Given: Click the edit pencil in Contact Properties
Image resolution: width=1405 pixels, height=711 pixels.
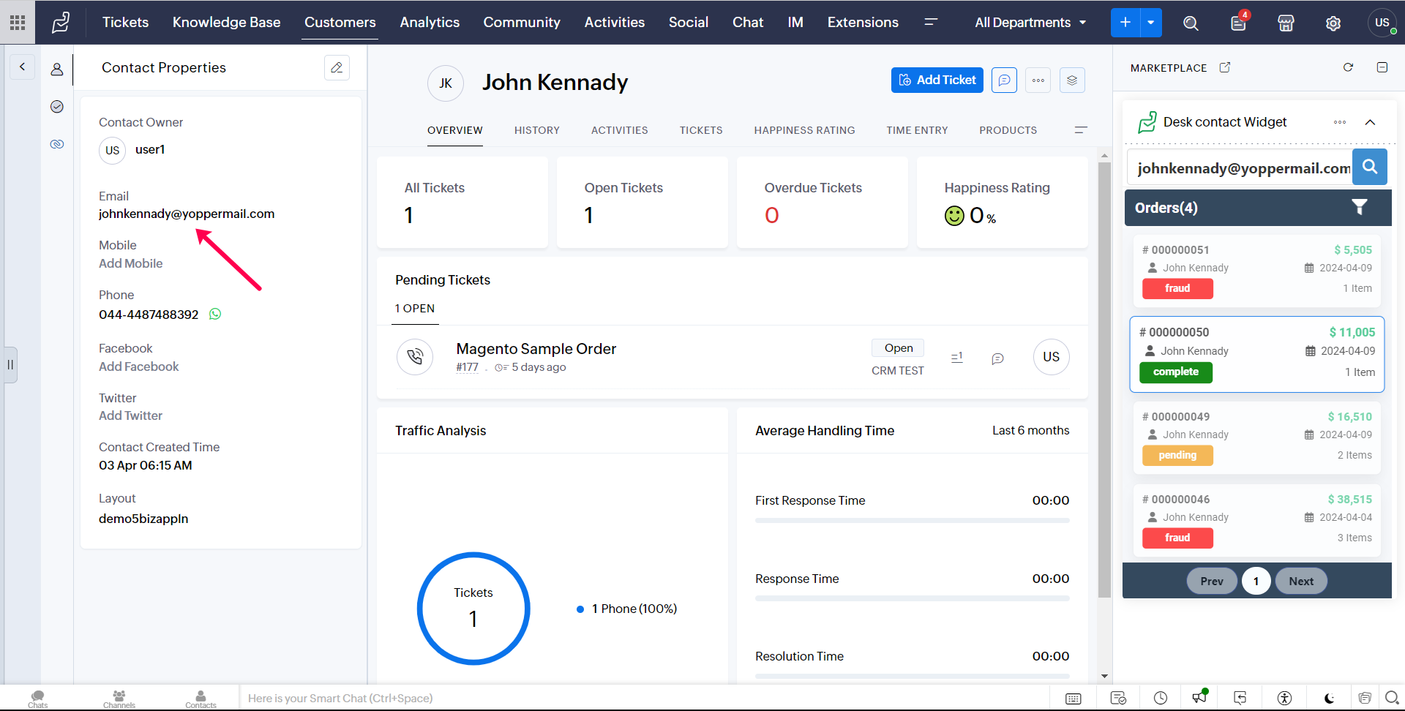Looking at the screenshot, I should click(x=337, y=67).
